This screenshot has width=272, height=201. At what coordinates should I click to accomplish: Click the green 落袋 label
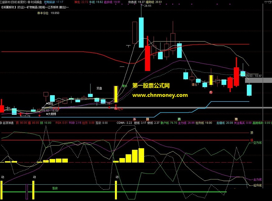coord(55,188)
